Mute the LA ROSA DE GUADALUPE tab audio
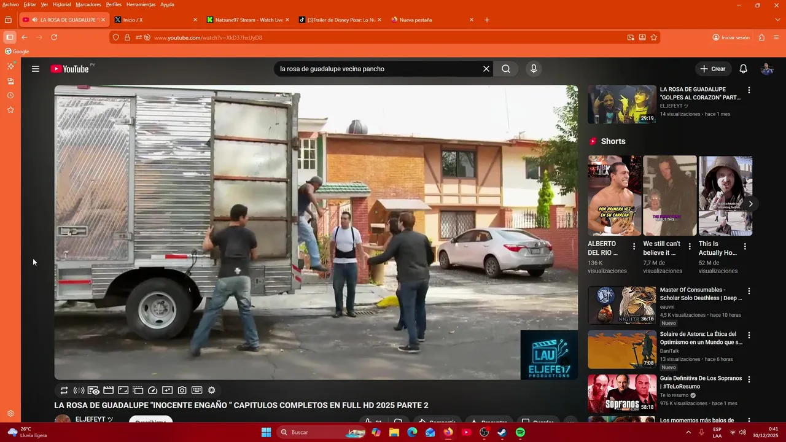 (36, 20)
